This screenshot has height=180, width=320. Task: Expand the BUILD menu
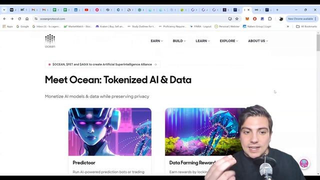pyautogui.click(x=179, y=41)
